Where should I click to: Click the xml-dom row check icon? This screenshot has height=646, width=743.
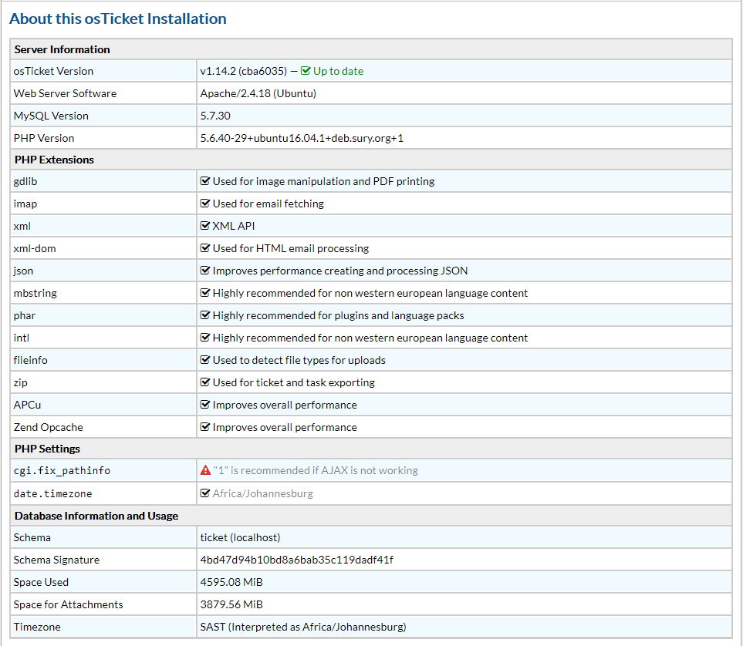pos(204,247)
